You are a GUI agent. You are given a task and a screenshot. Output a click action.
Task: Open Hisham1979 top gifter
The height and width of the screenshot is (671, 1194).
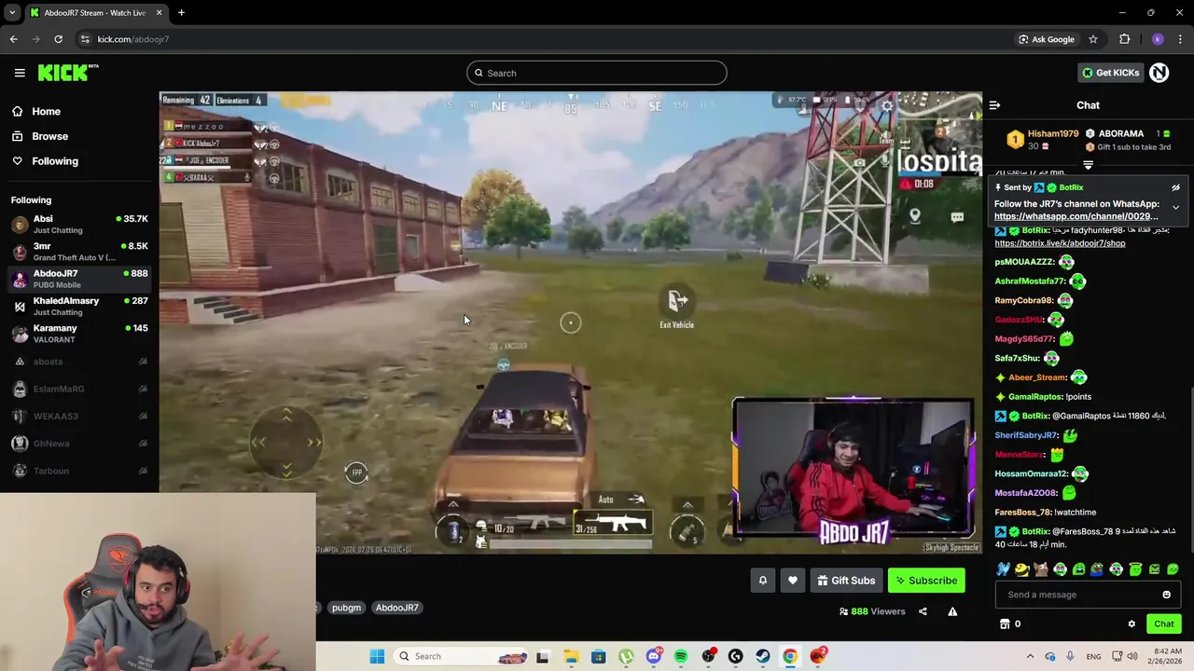coord(1052,133)
